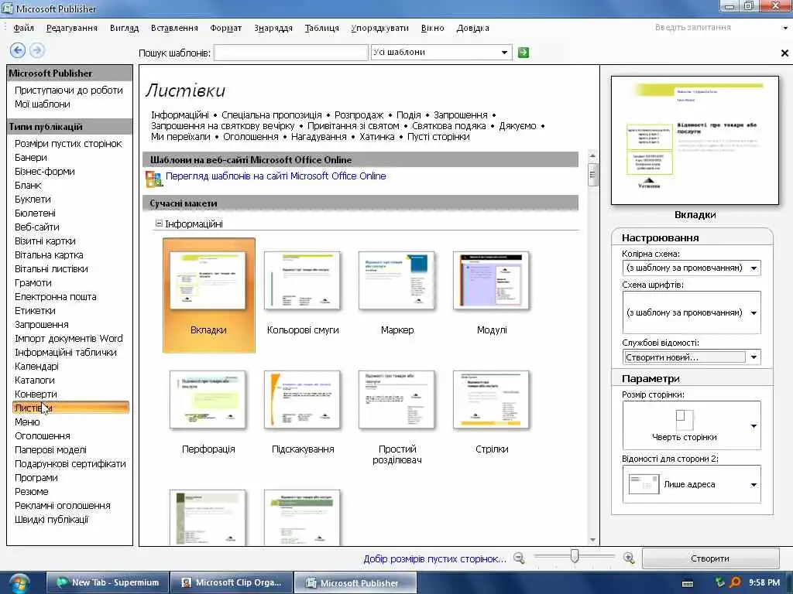Jump to Розпродаж category link
Image resolution: width=793 pixels, height=594 pixels.
pos(359,114)
